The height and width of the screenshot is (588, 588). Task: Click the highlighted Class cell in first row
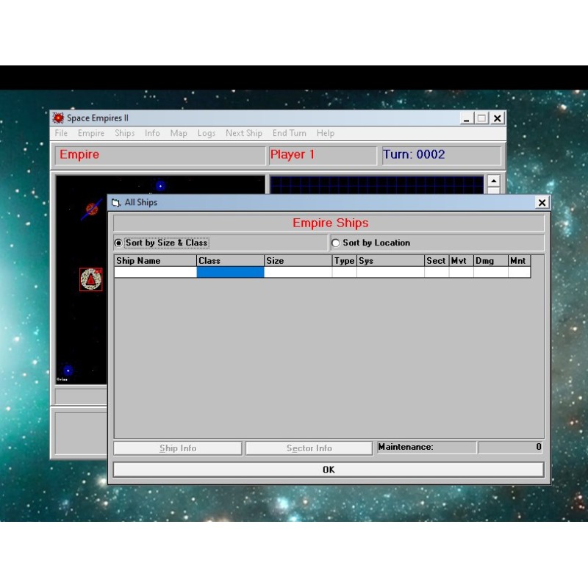(x=230, y=272)
